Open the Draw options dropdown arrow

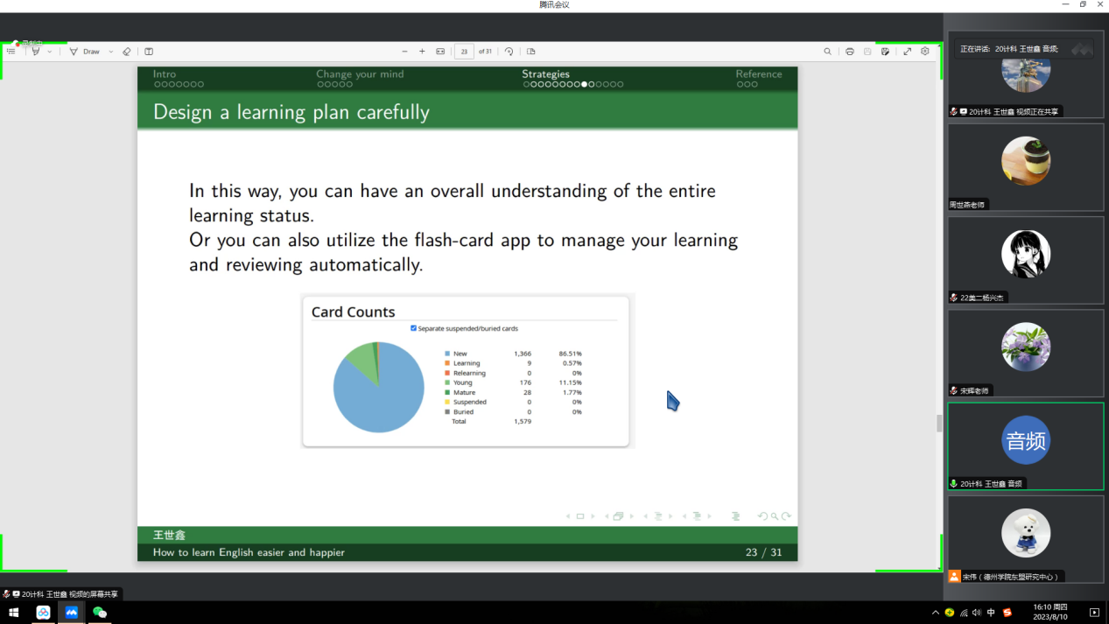pyautogui.click(x=111, y=52)
